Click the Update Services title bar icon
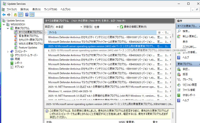The height and width of the screenshot is (123, 200). coord(4,4)
